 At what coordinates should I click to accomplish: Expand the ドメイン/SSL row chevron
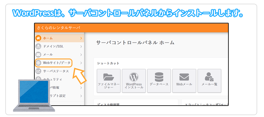(81, 46)
